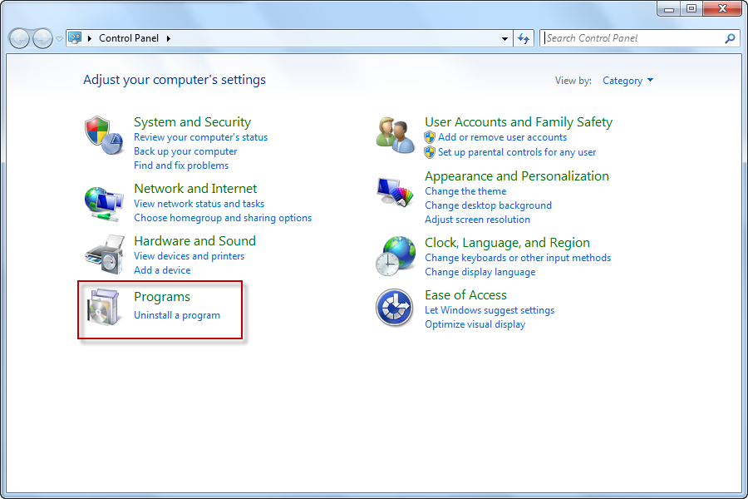Go forward with the Forward arrow button
Image resolution: width=748 pixels, height=499 pixels.
point(42,38)
